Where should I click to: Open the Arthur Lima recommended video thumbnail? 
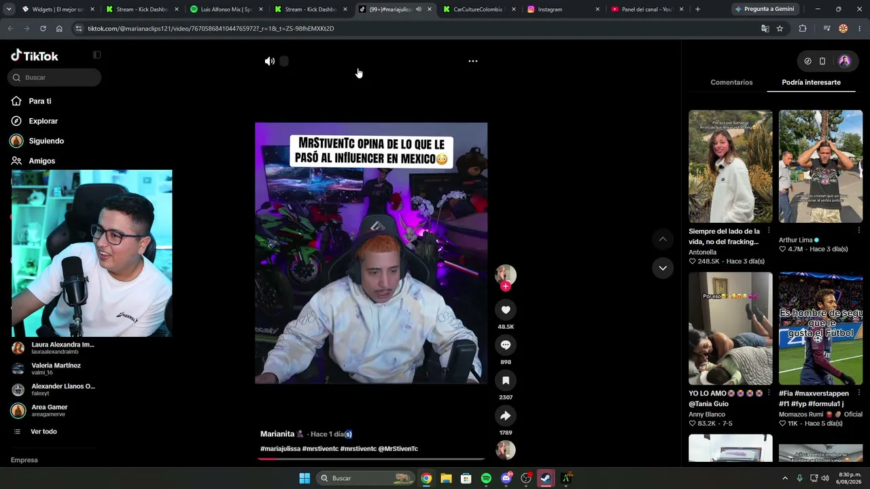click(820, 166)
